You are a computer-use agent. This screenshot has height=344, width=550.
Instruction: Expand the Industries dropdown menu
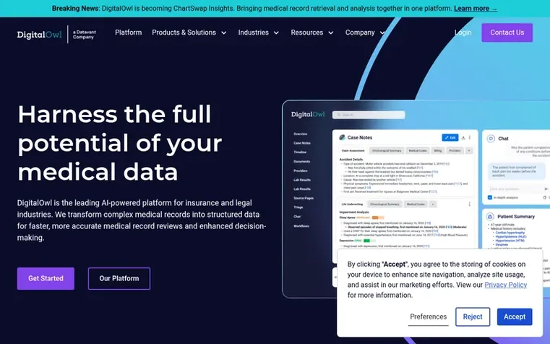(259, 33)
